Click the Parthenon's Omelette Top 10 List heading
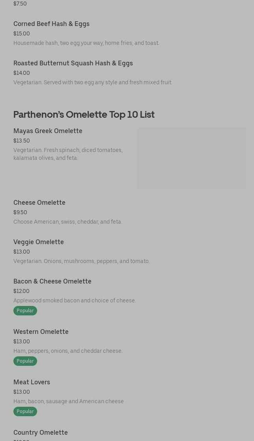Image resolution: width=254 pixels, height=441 pixels. (x=84, y=114)
